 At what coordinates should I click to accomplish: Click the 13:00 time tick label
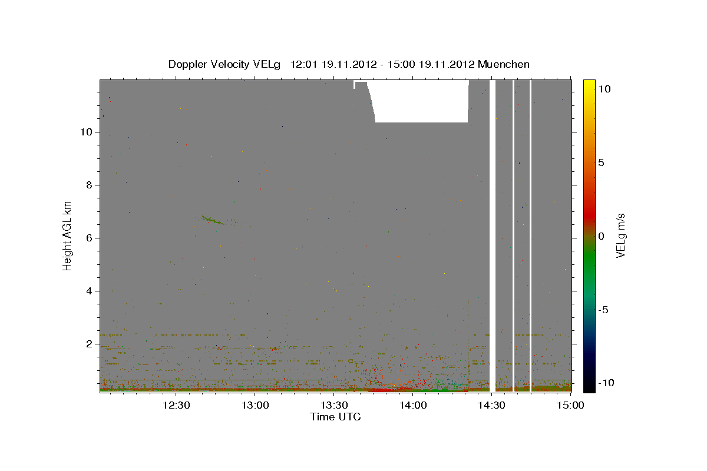point(256,405)
